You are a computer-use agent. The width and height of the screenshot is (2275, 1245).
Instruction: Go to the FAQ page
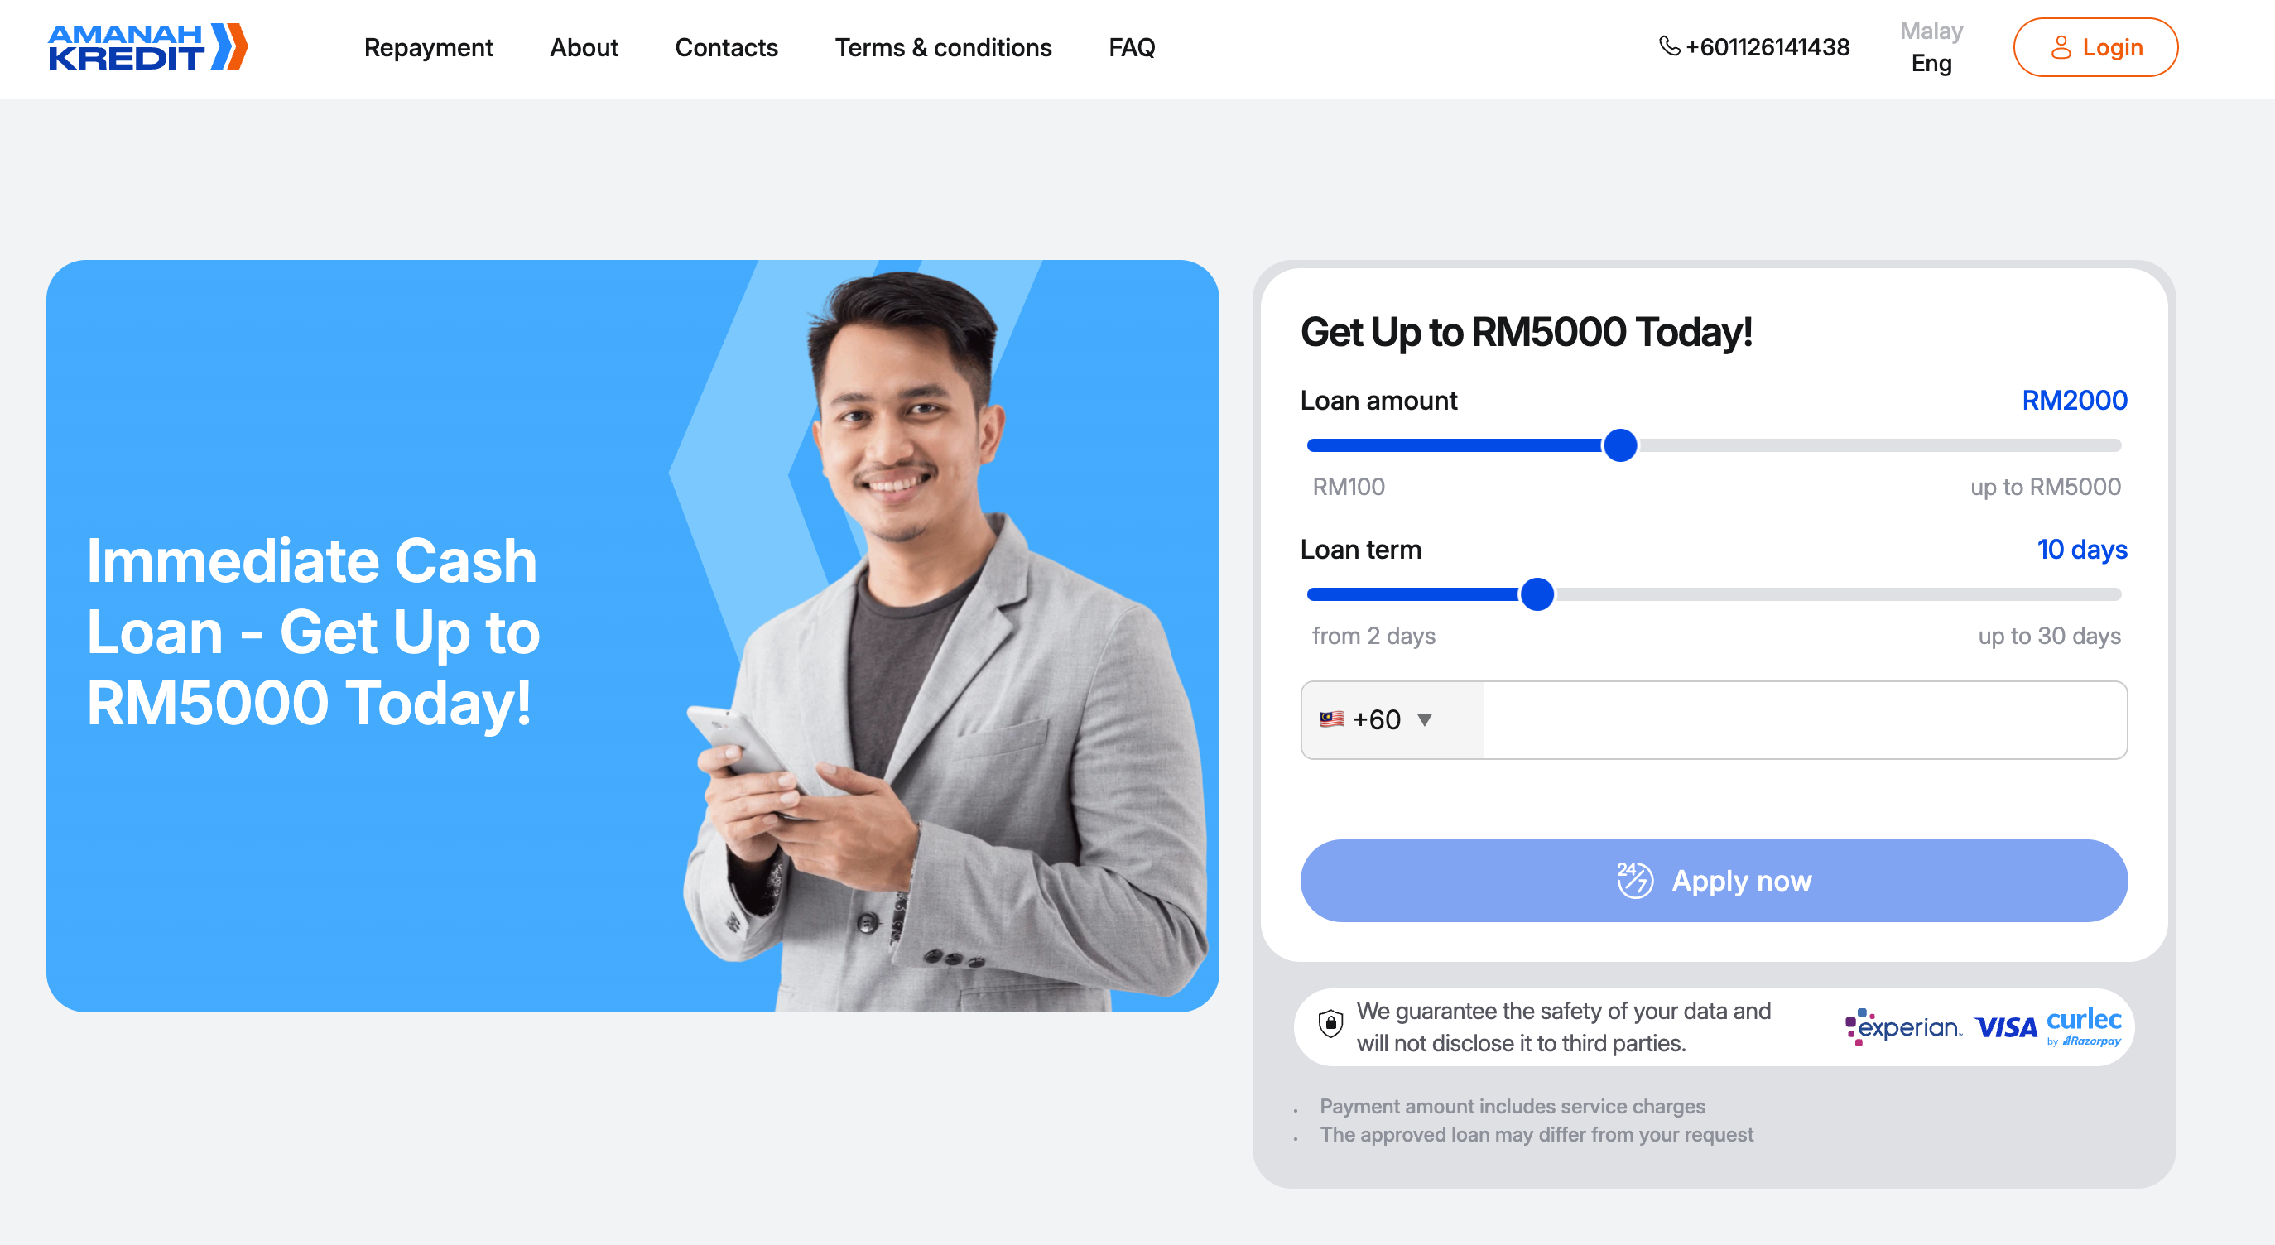coord(1132,48)
